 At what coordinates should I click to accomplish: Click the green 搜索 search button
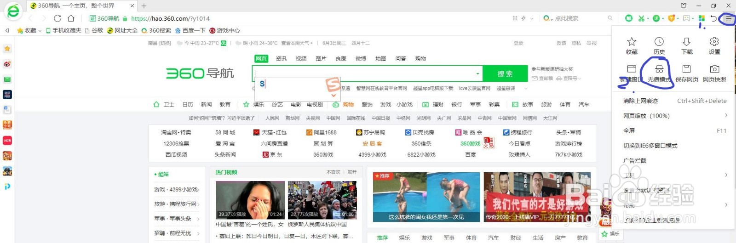[x=505, y=73]
